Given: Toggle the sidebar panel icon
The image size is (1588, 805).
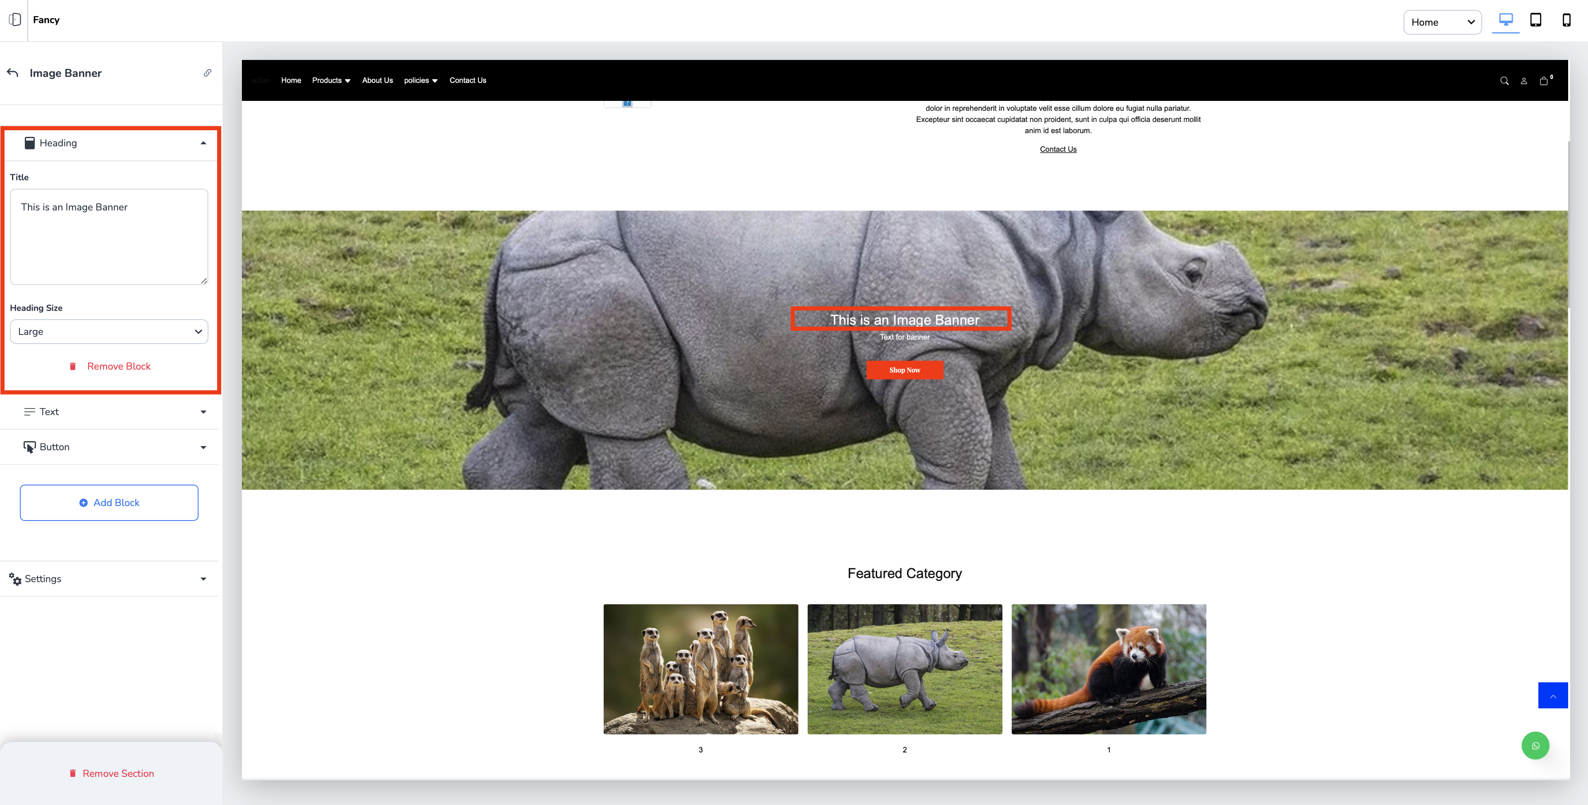Looking at the screenshot, I should [x=15, y=20].
